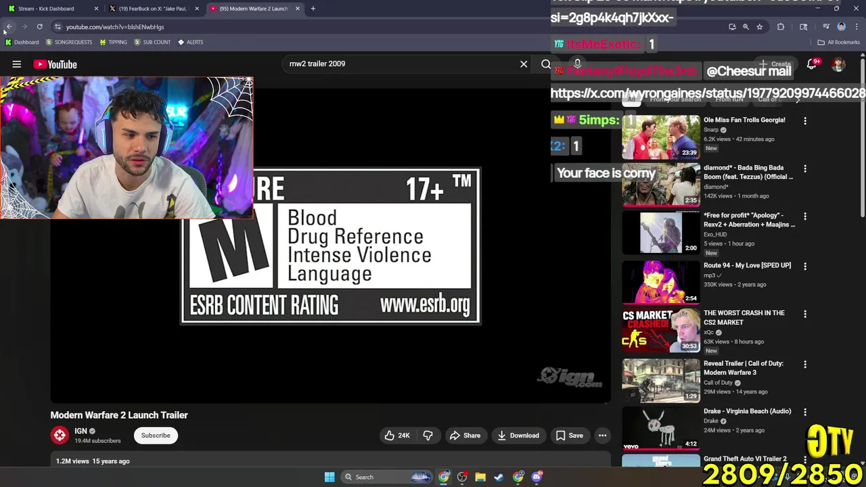The height and width of the screenshot is (487, 866).
Task: Open the YouTube guide hamburger menu
Action: point(17,64)
